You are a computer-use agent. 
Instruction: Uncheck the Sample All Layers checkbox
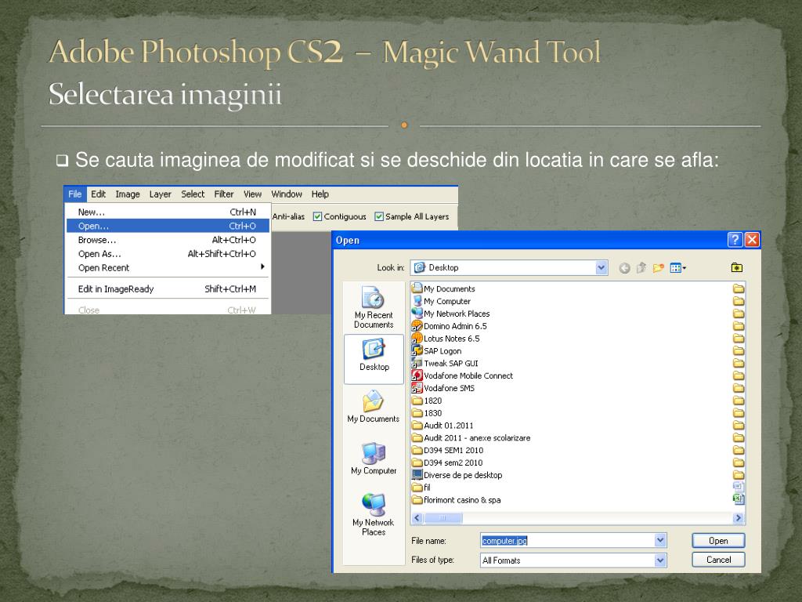coord(378,216)
